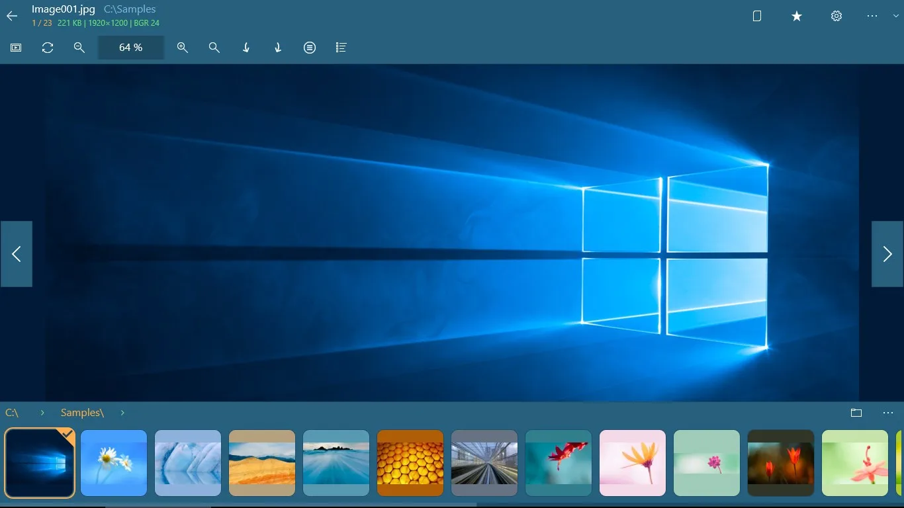
Task: Start slideshow from the toolbar
Action: [16, 48]
